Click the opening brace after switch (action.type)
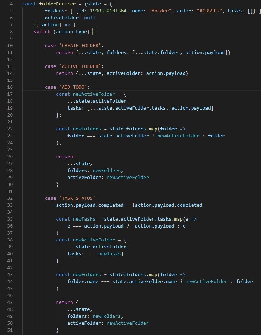 94,32
